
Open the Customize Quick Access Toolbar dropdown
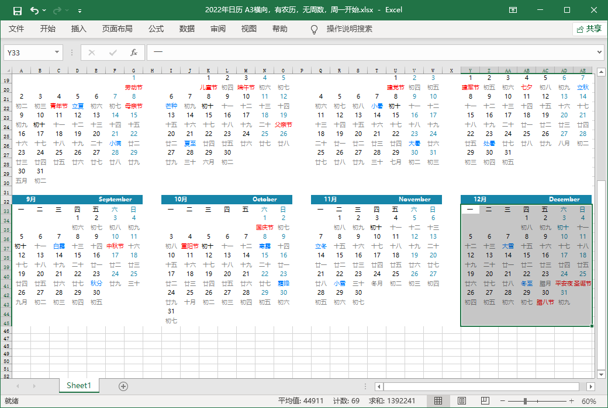coord(81,10)
